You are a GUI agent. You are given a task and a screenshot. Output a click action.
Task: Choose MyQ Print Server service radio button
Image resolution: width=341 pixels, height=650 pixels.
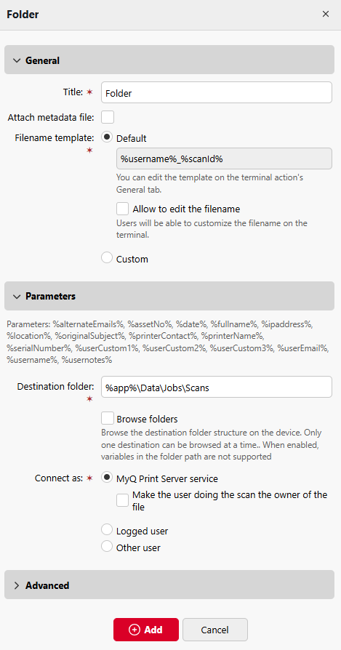(x=107, y=478)
